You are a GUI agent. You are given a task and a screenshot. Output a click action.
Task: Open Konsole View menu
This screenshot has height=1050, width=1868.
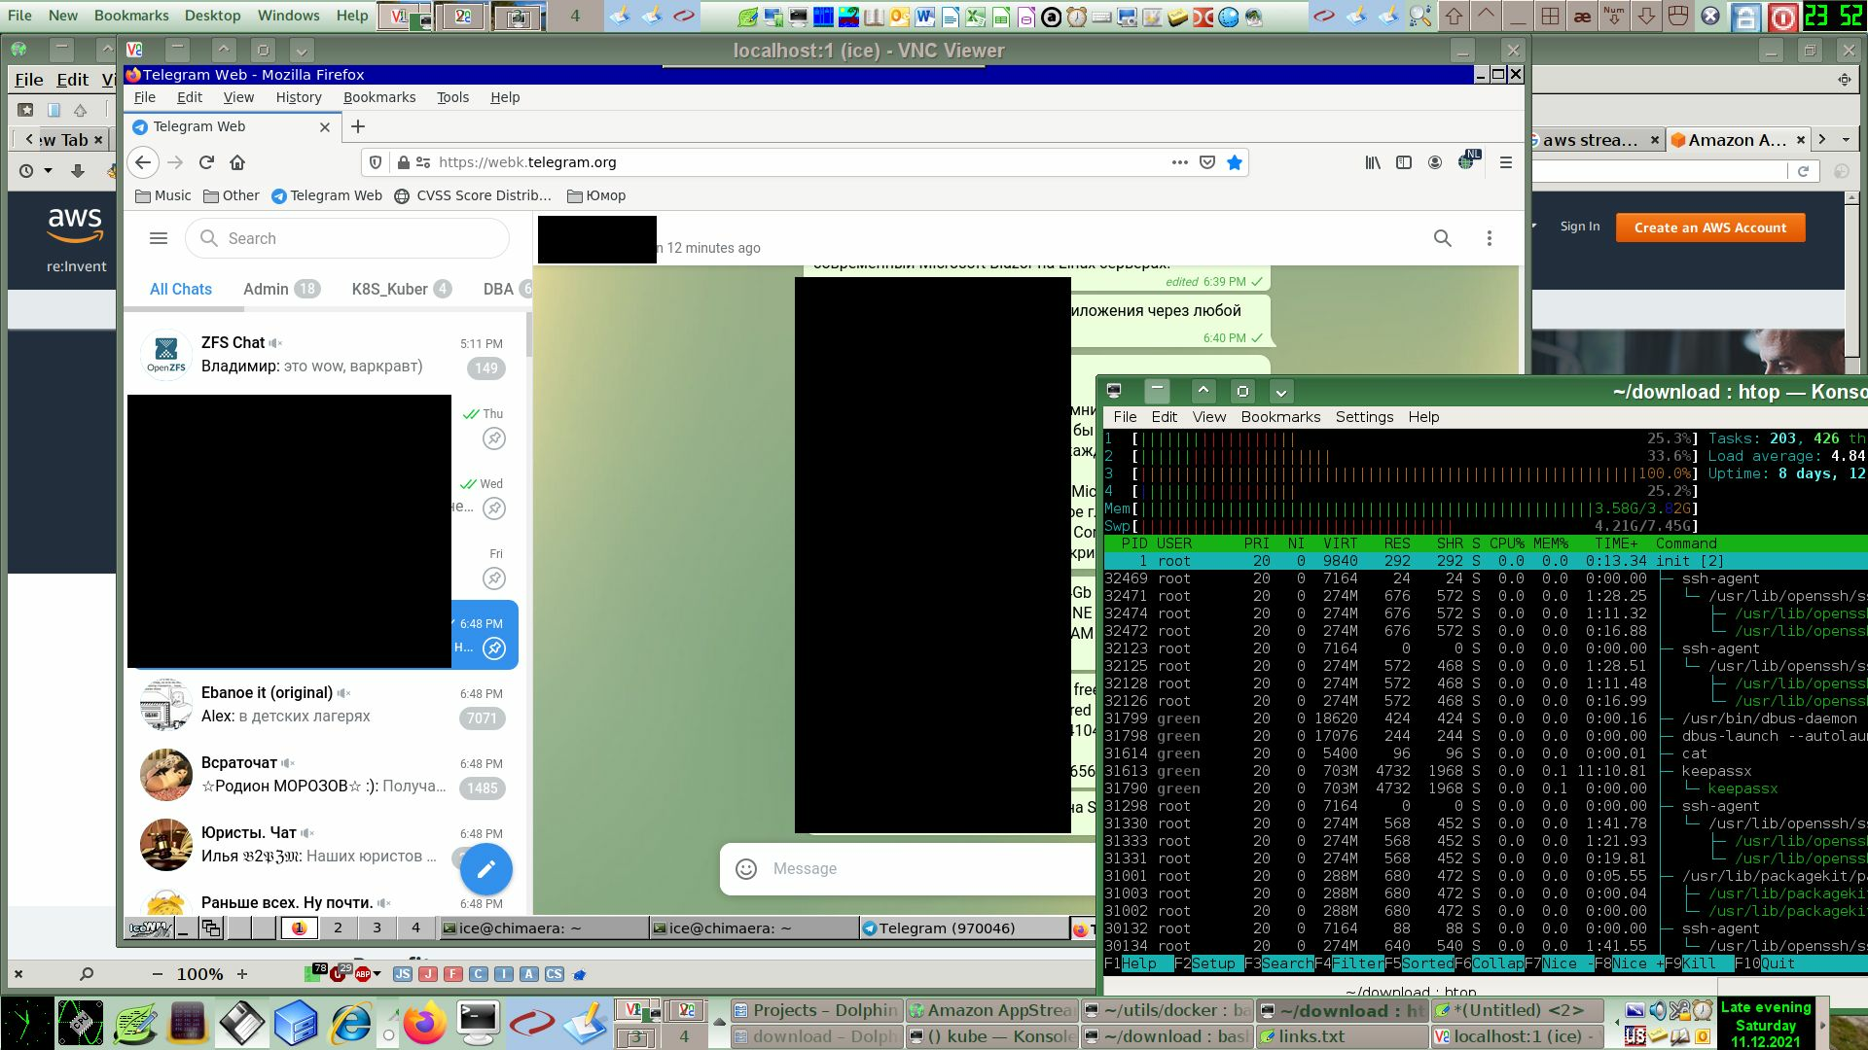pyautogui.click(x=1209, y=417)
